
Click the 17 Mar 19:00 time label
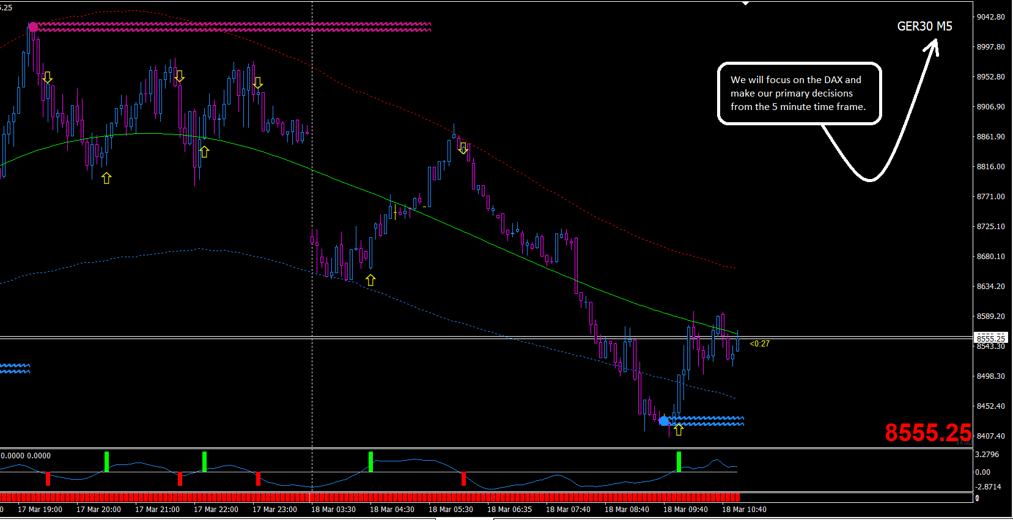pos(40,510)
